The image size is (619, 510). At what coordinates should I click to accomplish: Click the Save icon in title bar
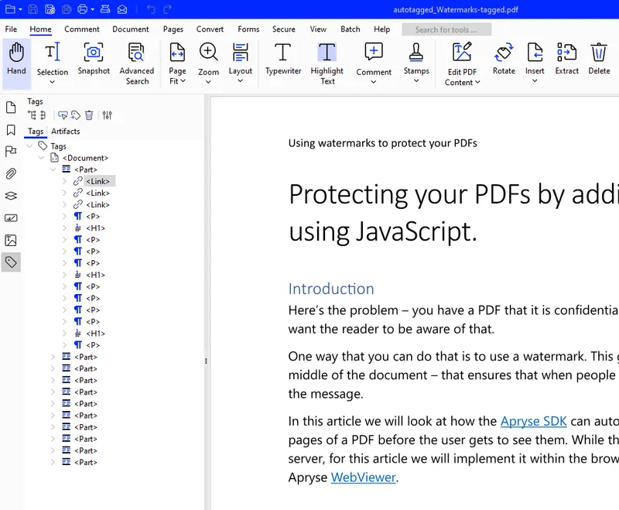(x=33, y=9)
